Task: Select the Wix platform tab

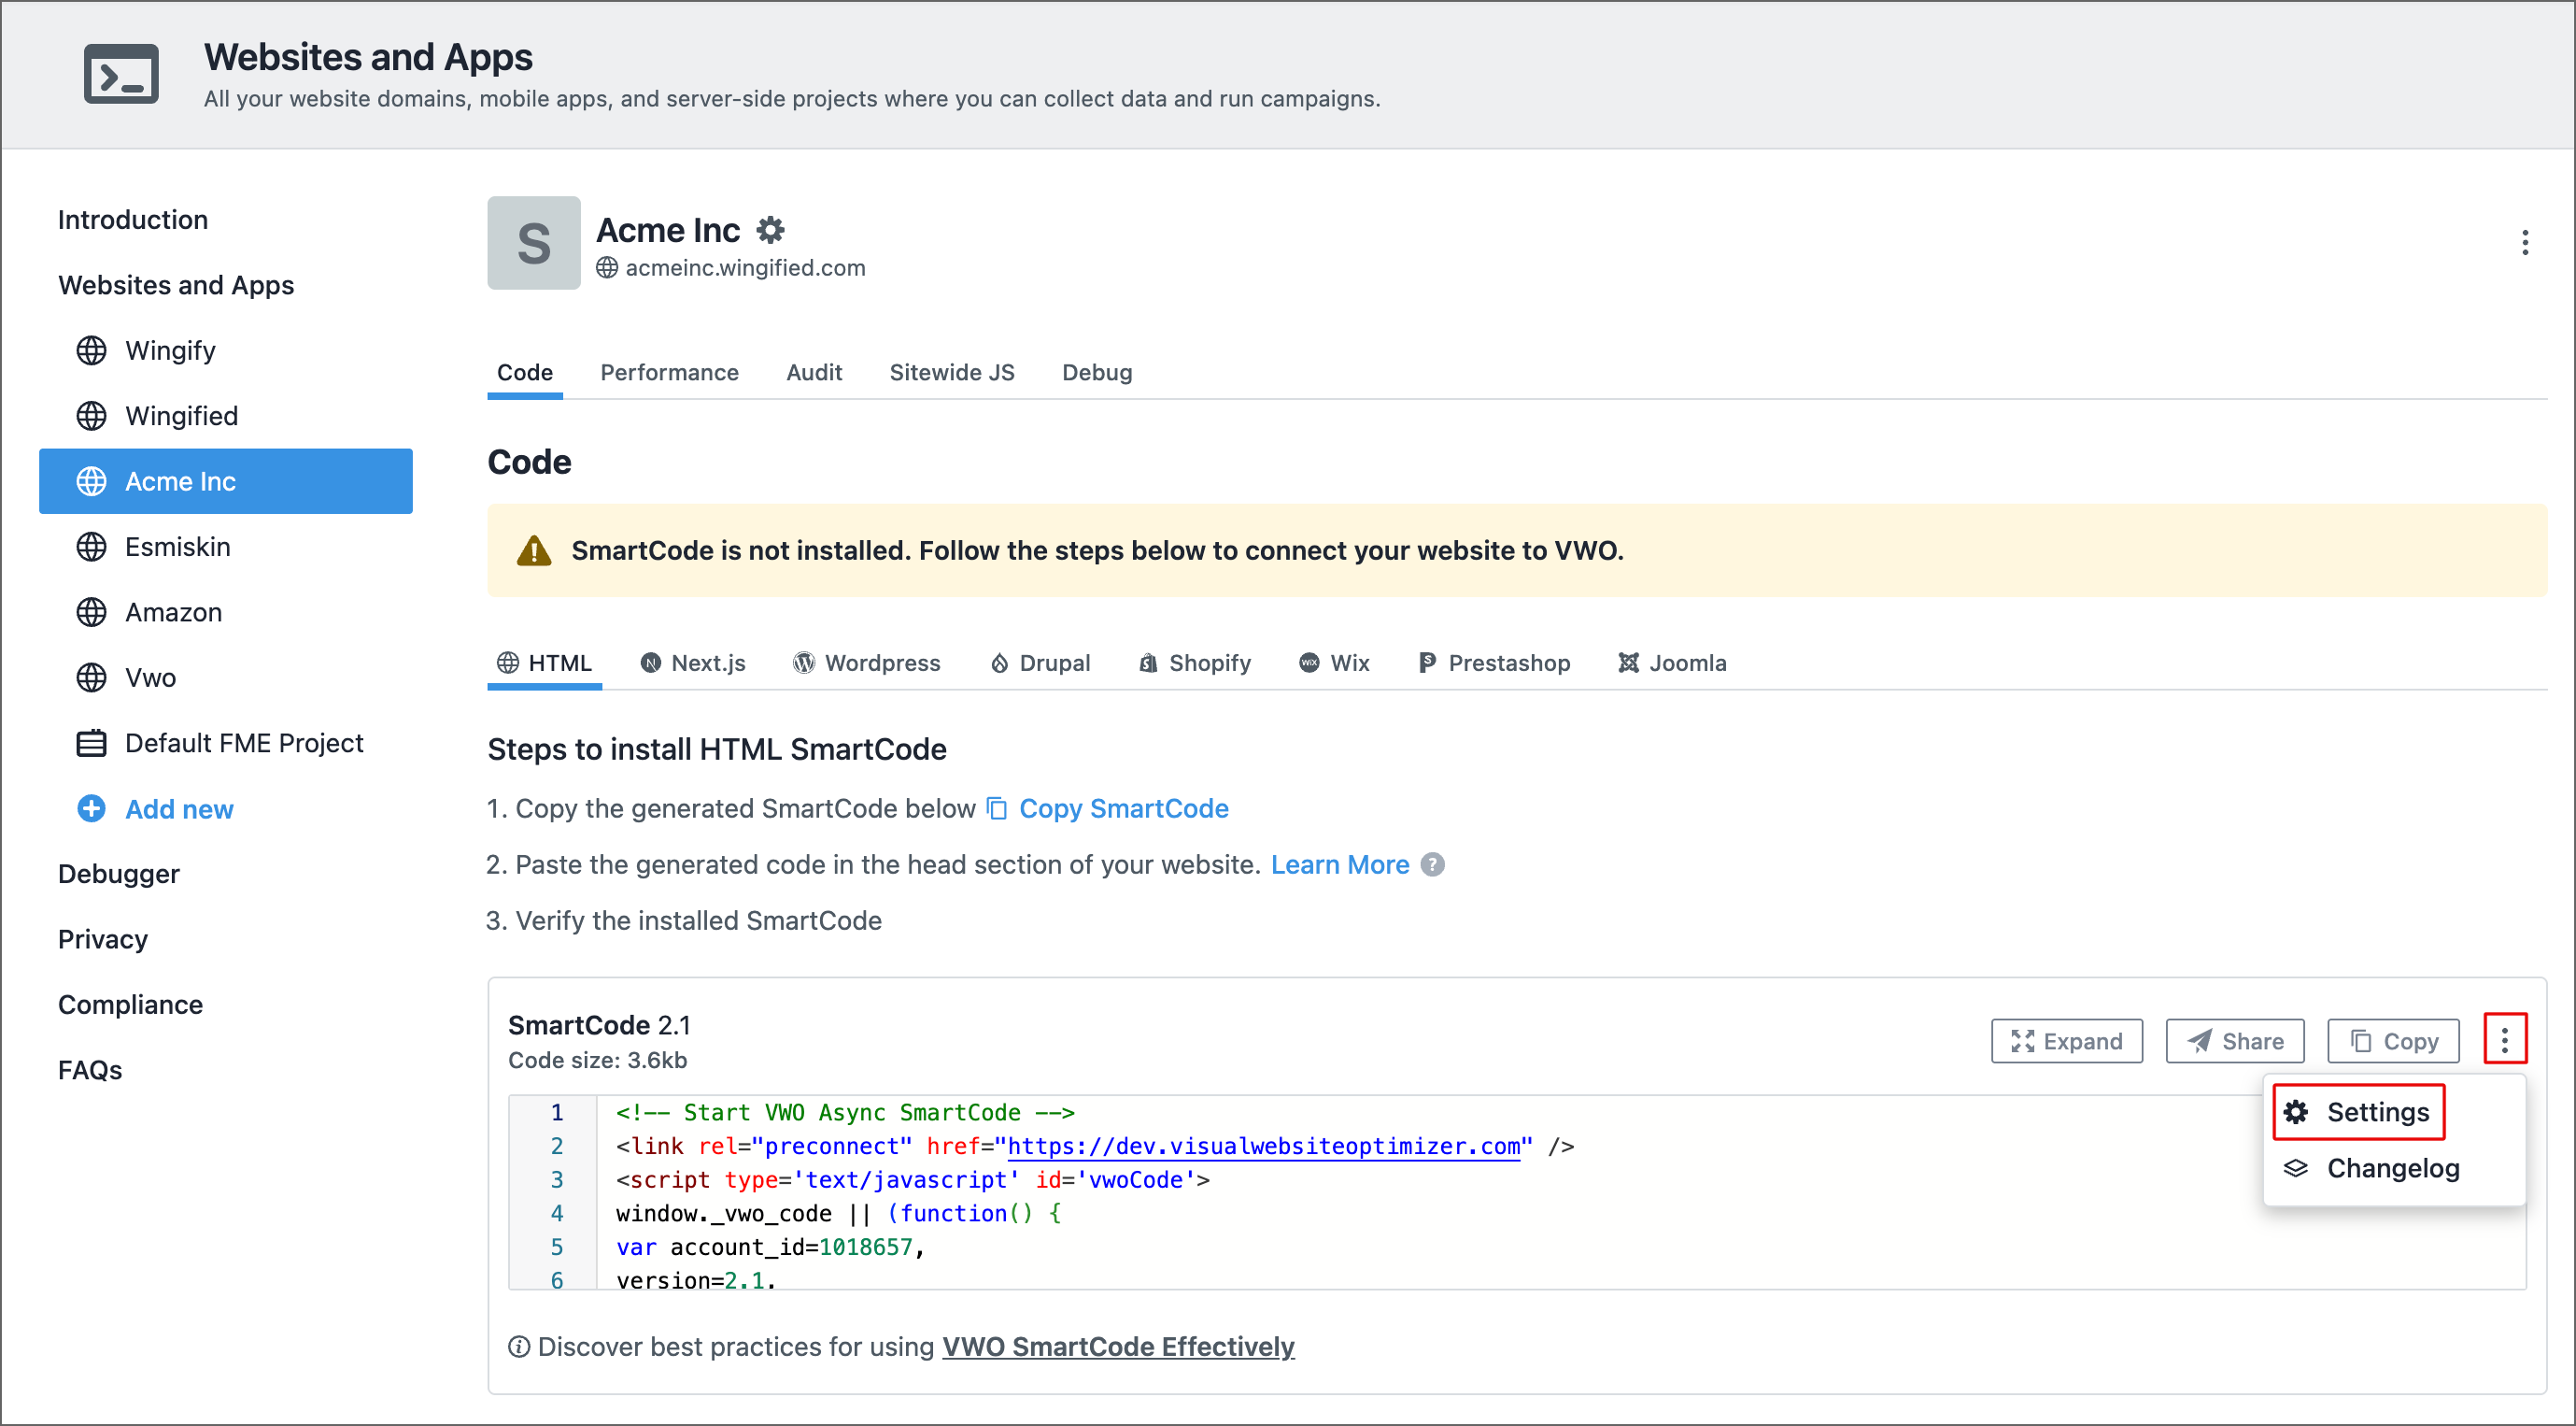Action: tap(1334, 663)
